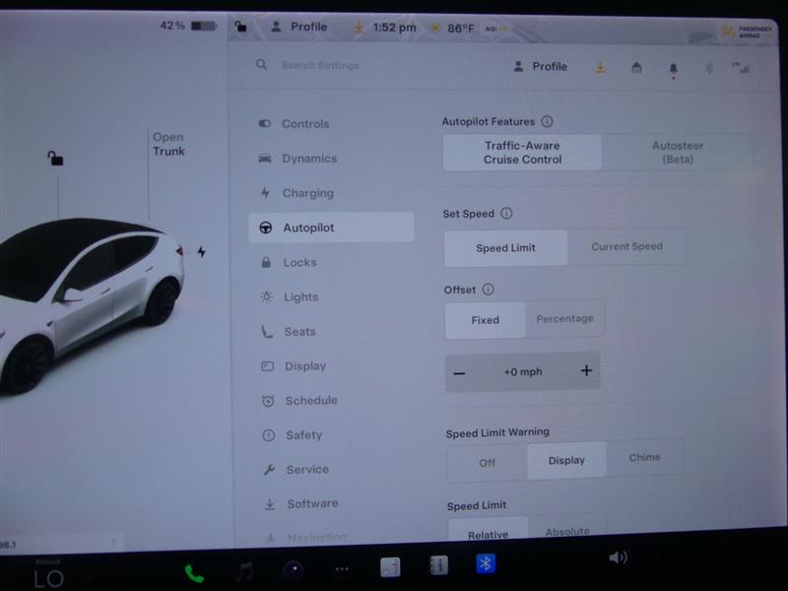Open the music app icon
Image resolution: width=788 pixels, height=591 pixels.
243,571
